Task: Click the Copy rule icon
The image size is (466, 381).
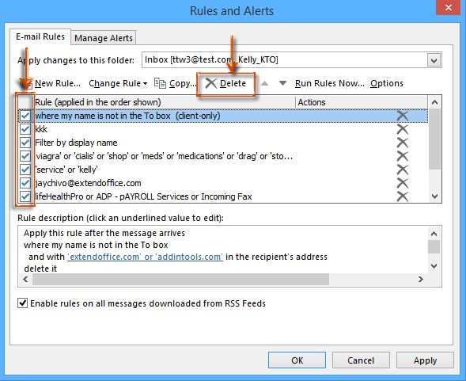Action: click(x=160, y=83)
